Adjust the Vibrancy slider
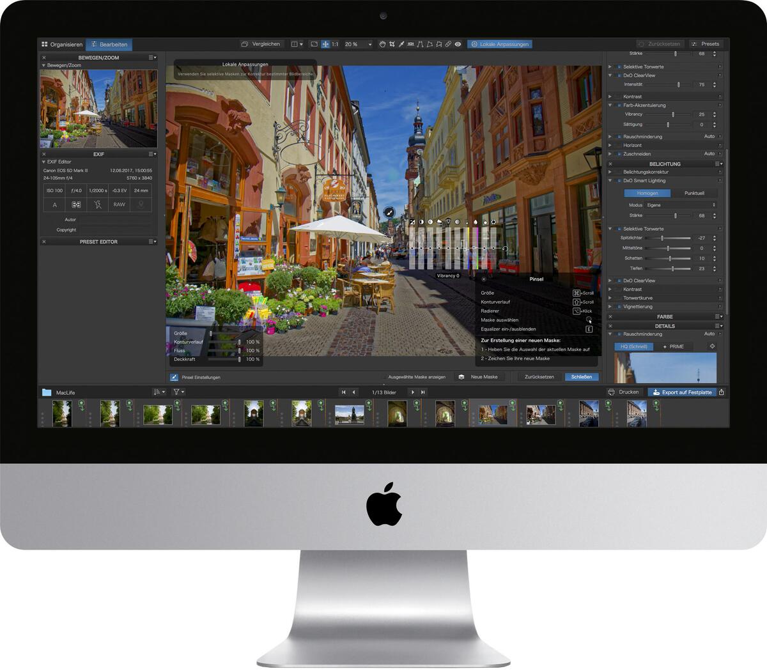This screenshot has width=767, height=671. click(x=674, y=114)
